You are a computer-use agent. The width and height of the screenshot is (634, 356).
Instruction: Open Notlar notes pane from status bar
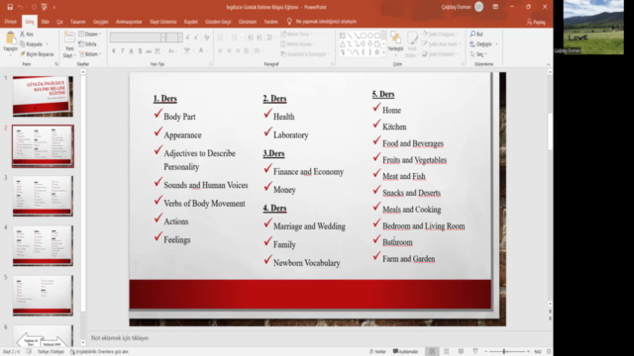[377, 352]
